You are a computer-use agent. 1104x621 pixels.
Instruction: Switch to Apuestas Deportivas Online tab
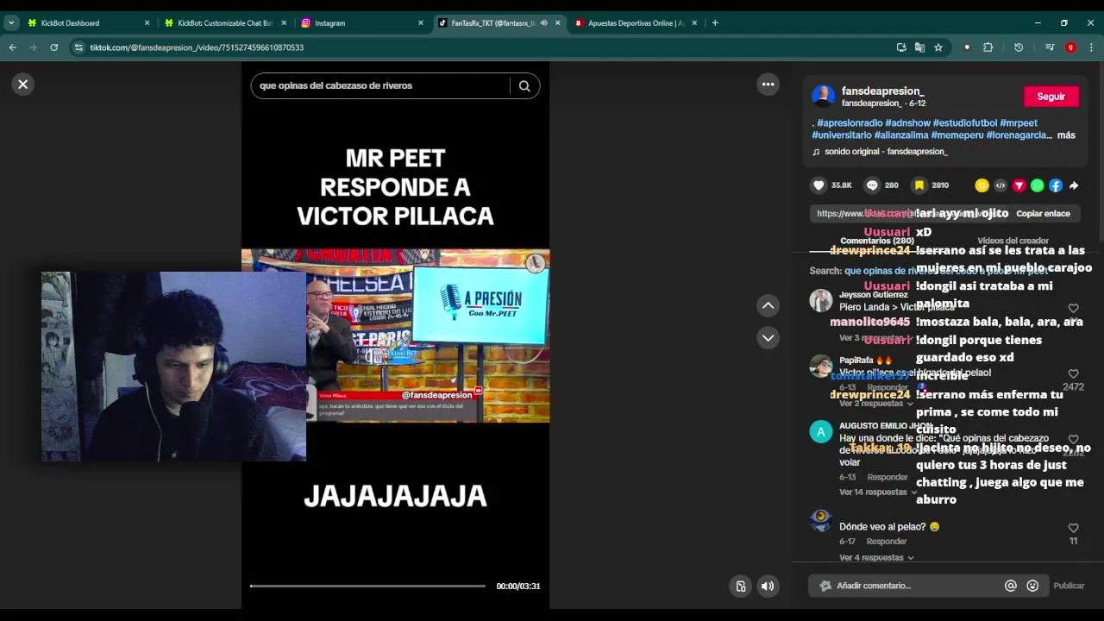pos(636,23)
